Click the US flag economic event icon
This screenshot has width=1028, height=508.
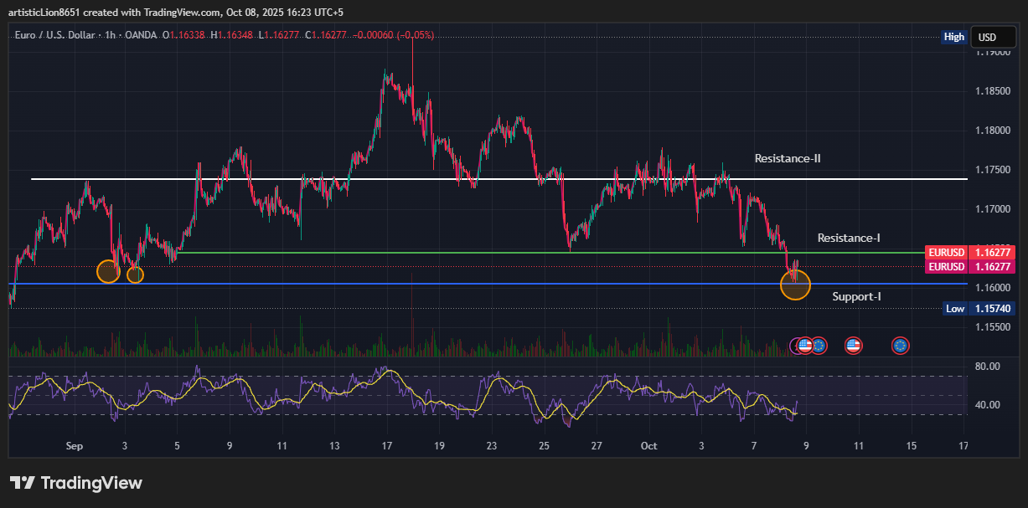point(804,345)
